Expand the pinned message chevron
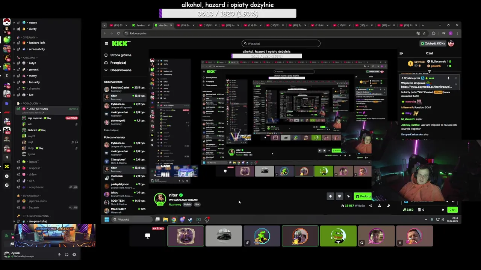The image size is (481, 270). point(456,84)
